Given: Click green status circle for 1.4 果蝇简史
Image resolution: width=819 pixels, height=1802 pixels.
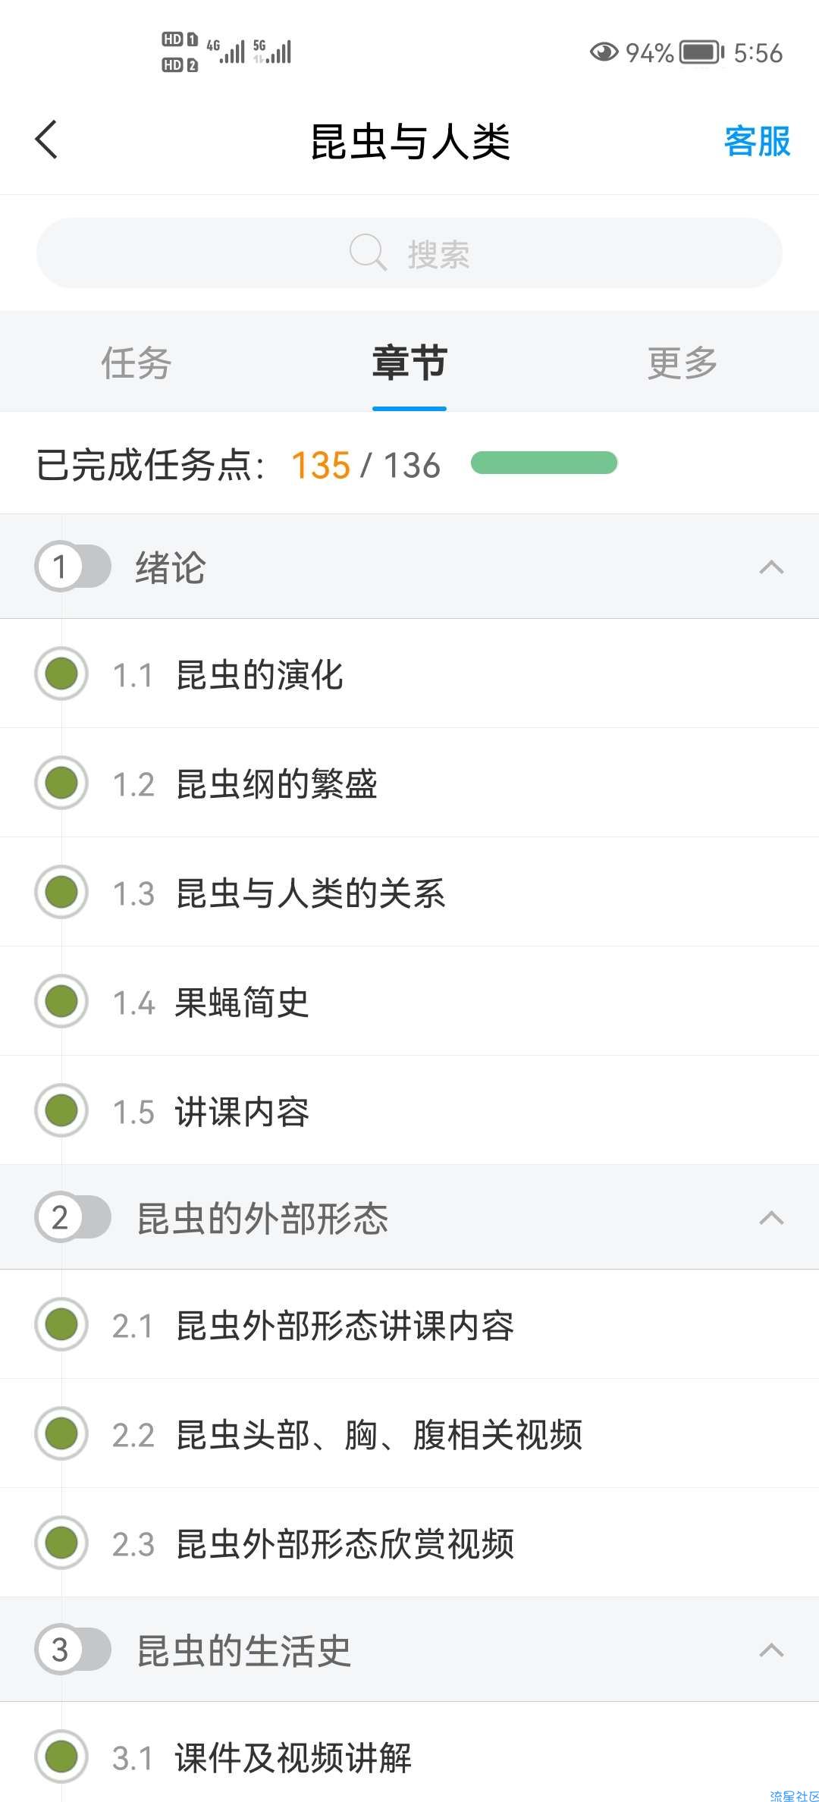Looking at the screenshot, I should pos(61,1001).
